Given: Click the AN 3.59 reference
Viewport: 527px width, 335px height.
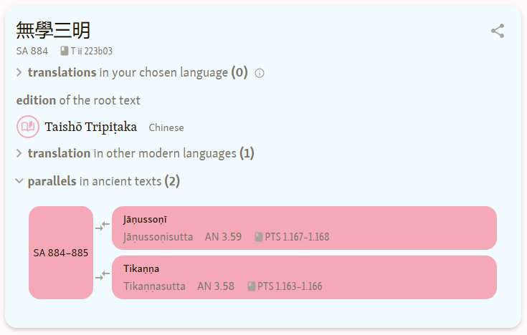Looking at the screenshot, I should pyautogui.click(x=223, y=237).
